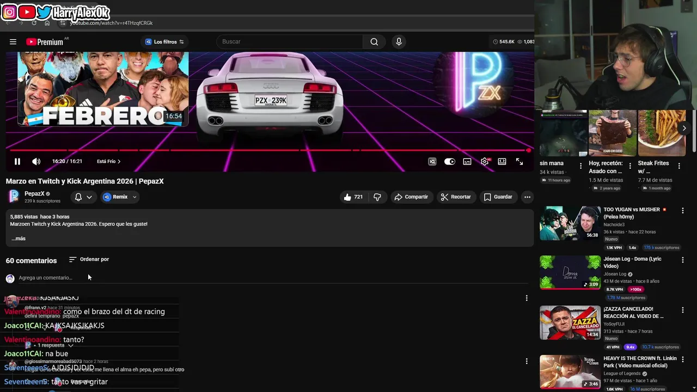Open TOO YUGAN vs MUSHER video

570,223
